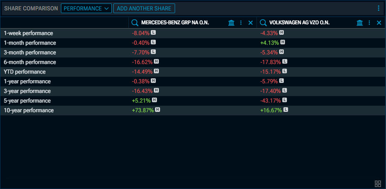
Task: Click the L badge next to +16.67%
Action: tap(286, 110)
